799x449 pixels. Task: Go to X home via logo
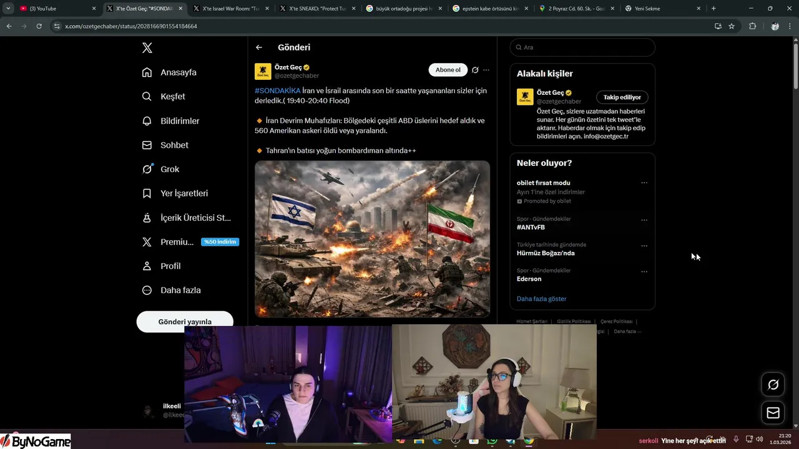pos(147,48)
